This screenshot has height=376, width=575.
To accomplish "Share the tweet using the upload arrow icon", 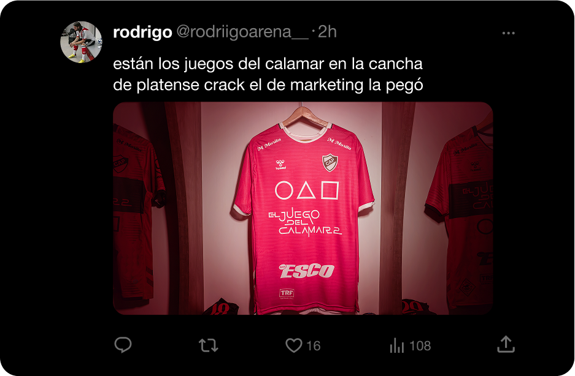I will click(506, 344).
